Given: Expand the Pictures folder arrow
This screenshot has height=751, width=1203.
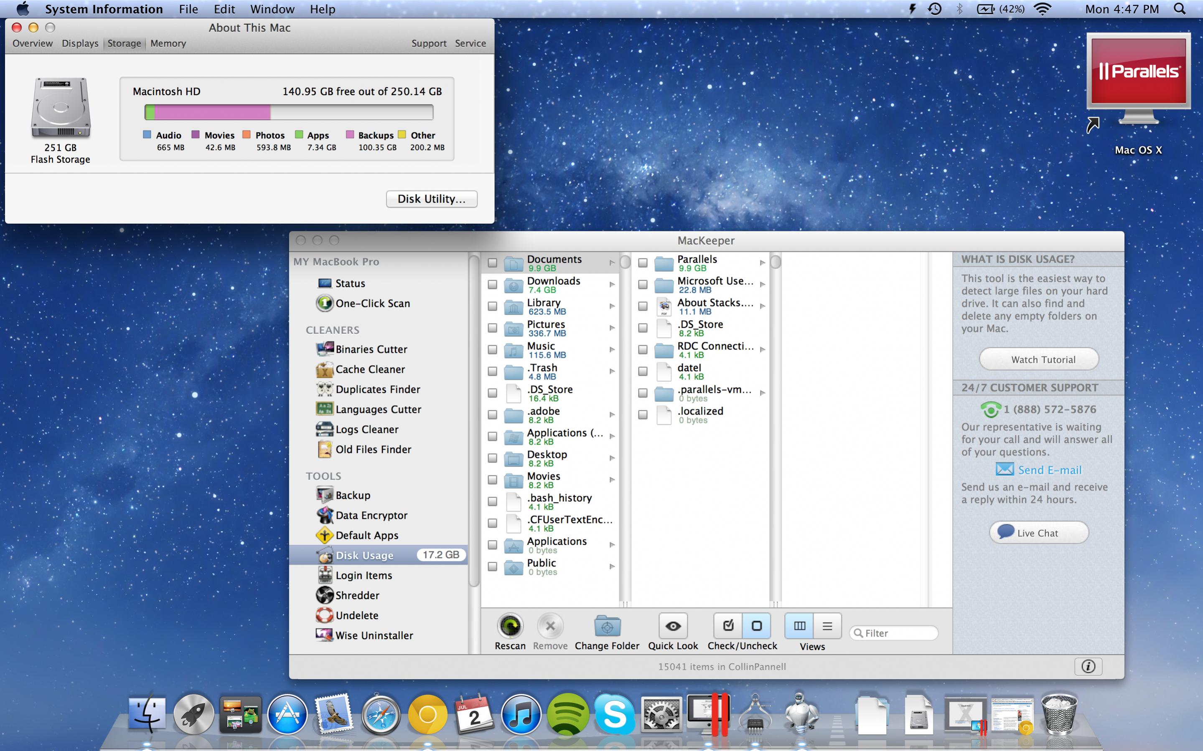Looking at the screenshot, I should click(x=612, y=328).
